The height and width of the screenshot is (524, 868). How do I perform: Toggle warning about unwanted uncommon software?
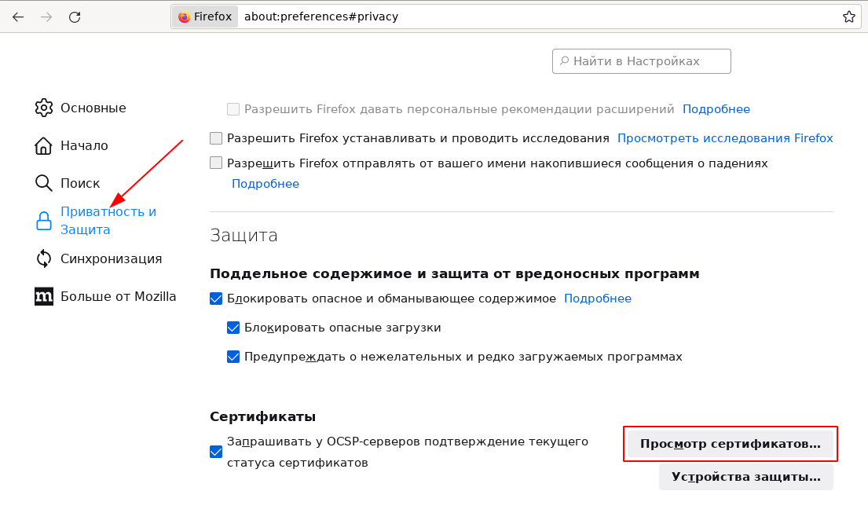click(x=233, y=356)
